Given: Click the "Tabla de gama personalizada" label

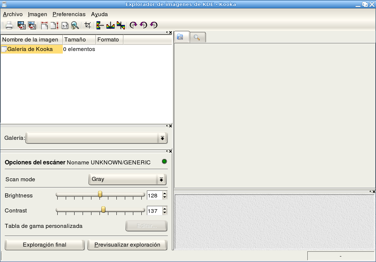Looking at the screenshot, I should click(44, 226).
